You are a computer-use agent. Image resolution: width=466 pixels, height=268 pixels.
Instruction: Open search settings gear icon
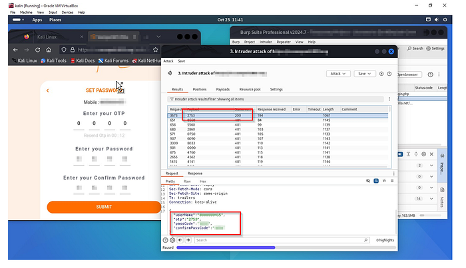click(172, 240)
